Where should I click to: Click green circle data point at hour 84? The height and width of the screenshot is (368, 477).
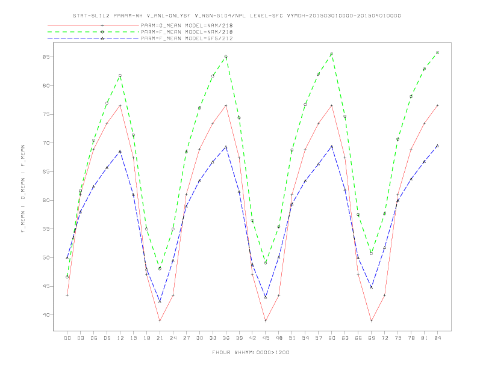[437, 52]
